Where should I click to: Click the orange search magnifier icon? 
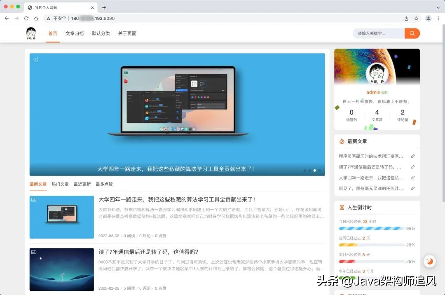[x=412, y=33]
